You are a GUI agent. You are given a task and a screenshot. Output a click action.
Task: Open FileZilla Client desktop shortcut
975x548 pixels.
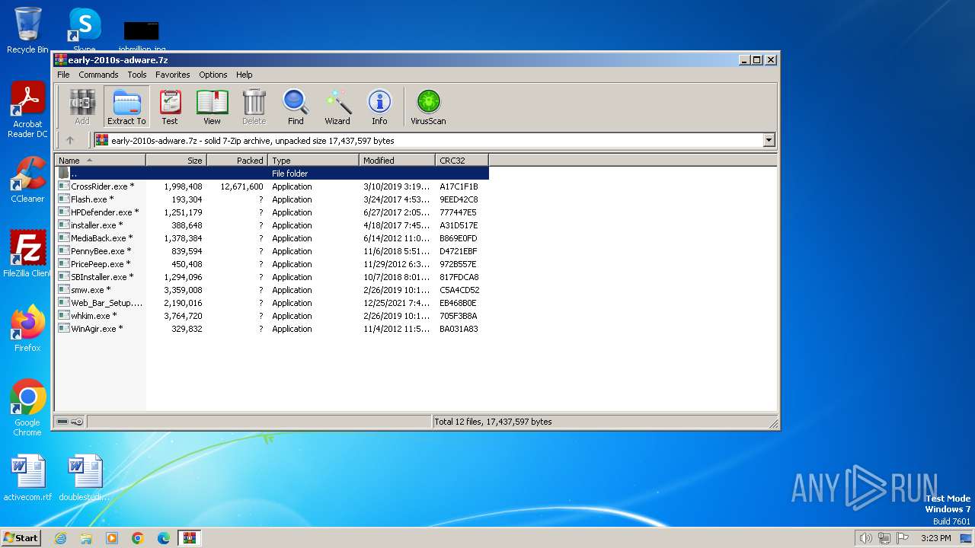pos(27,254)
